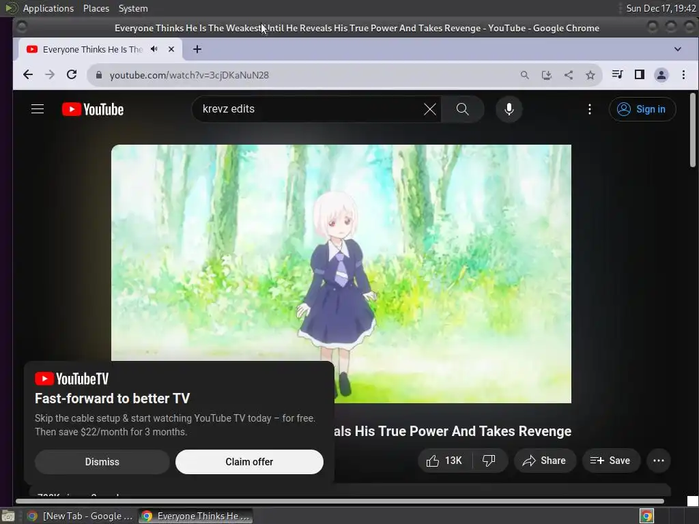Go forward in browser history

pos(49,75)
